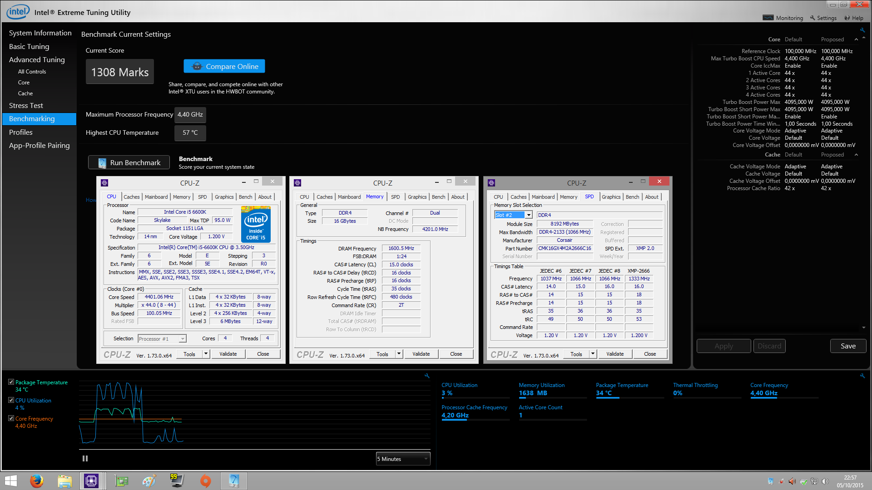Click the Memory Utilization 1638 MB tile
The height and width of the screenshot is (490, 872).
(553, 390)
